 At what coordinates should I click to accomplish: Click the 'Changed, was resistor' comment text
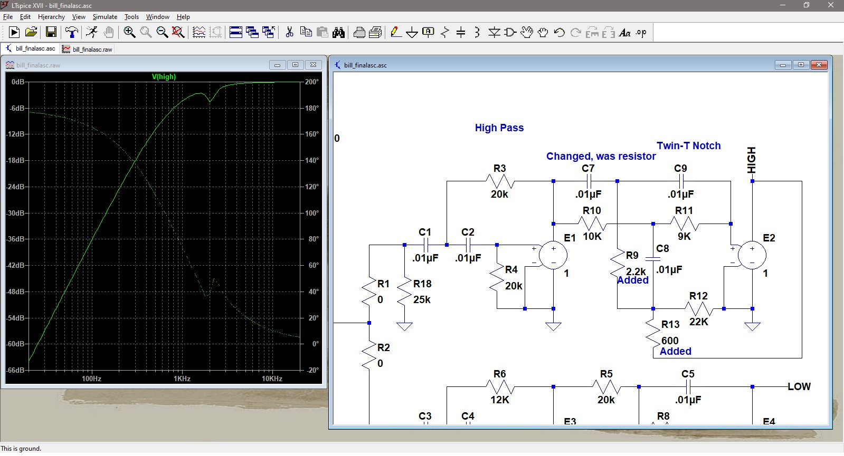tap(601, 156)
